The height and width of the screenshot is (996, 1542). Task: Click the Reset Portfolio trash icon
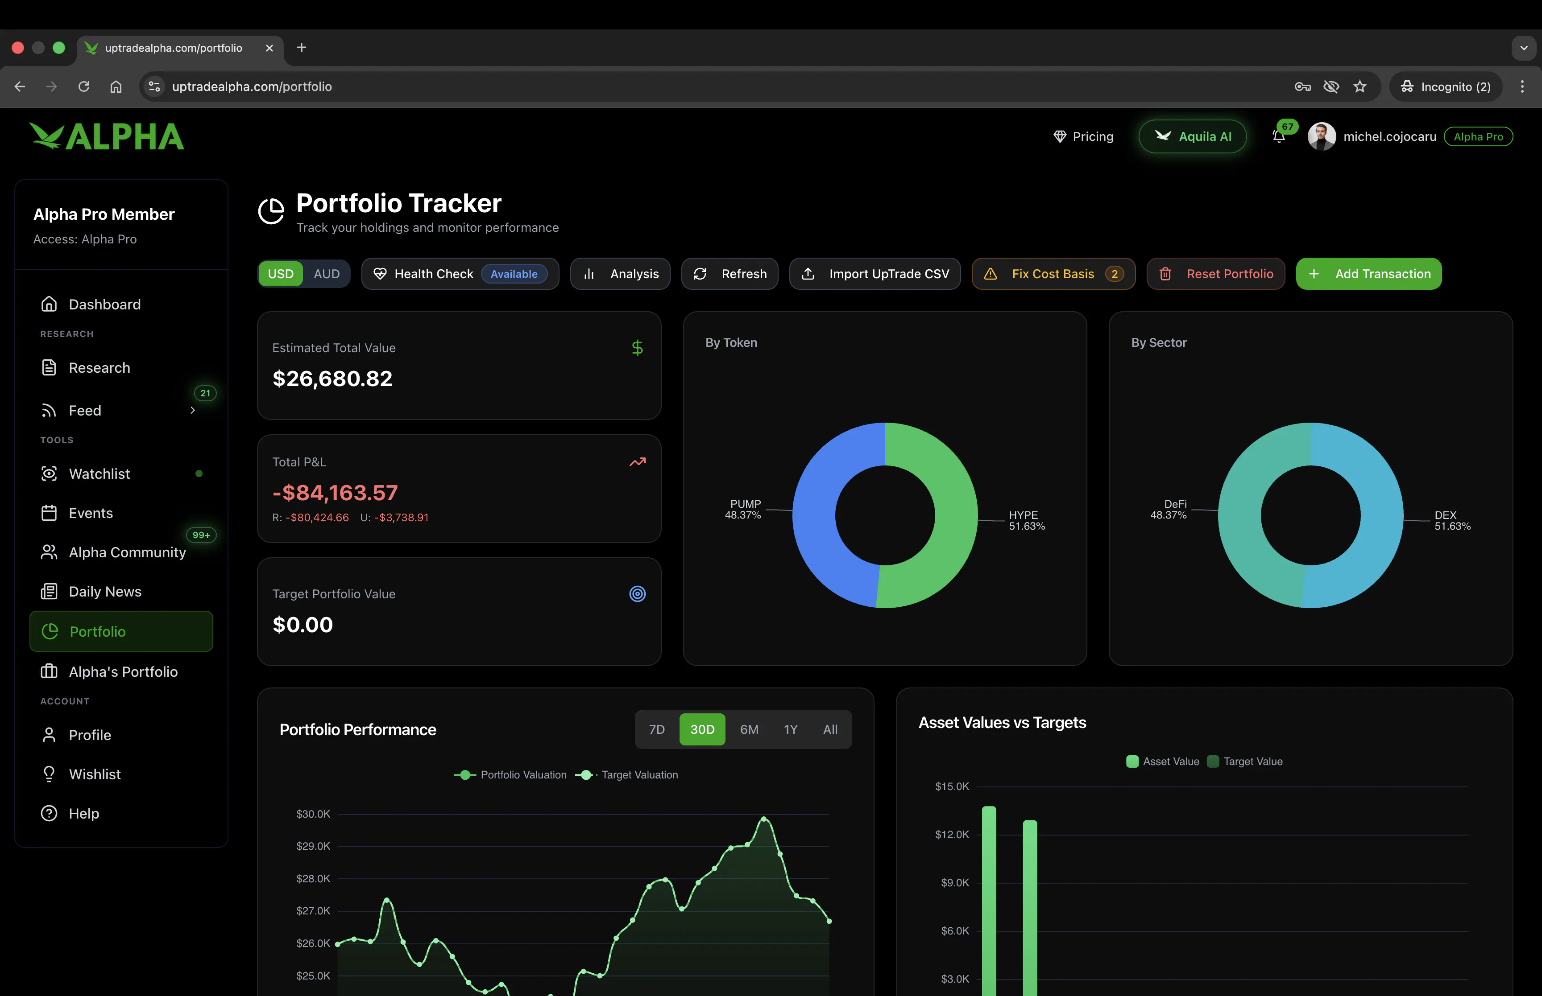tap(1165, 274)
